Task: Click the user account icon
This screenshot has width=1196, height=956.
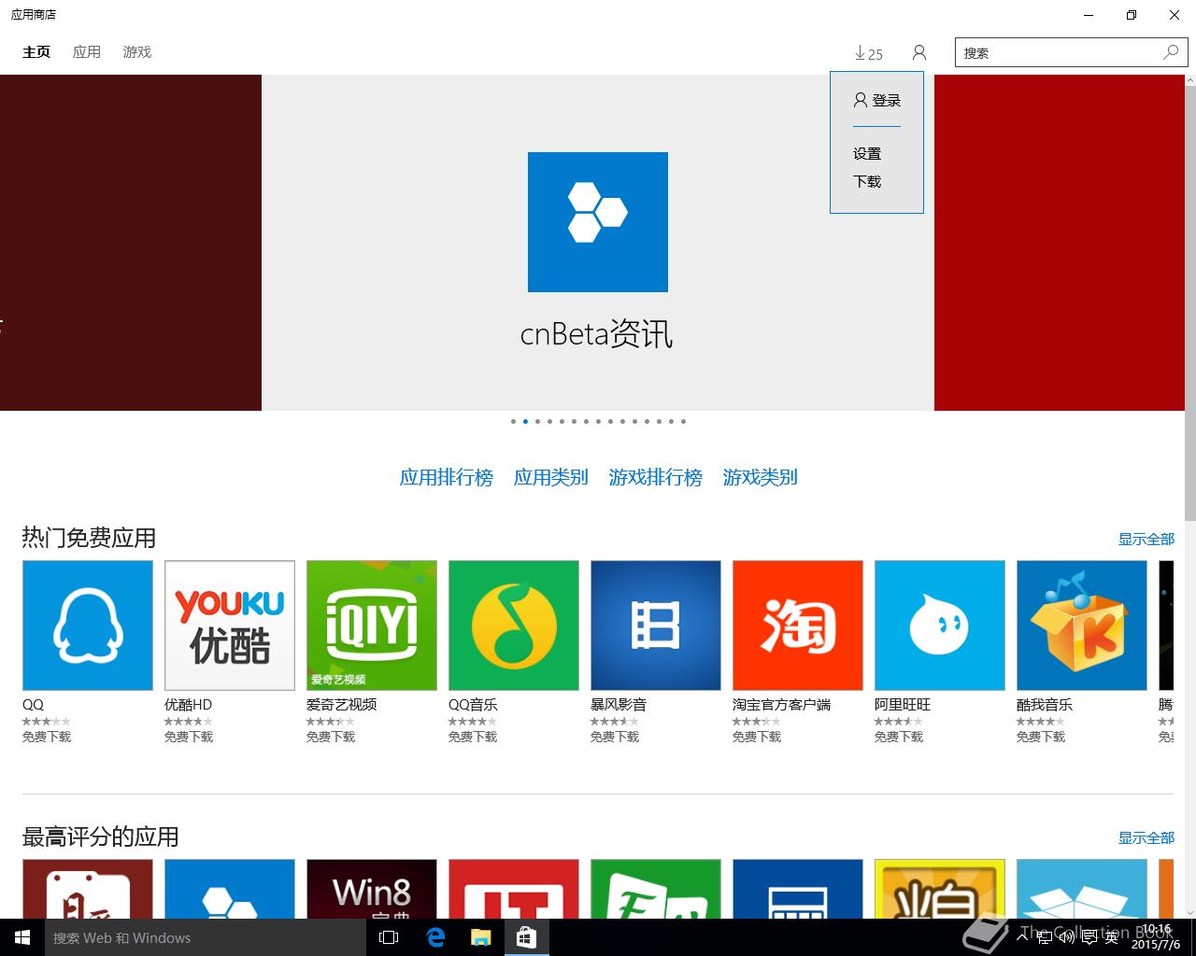Action: (x=919, y=53)
